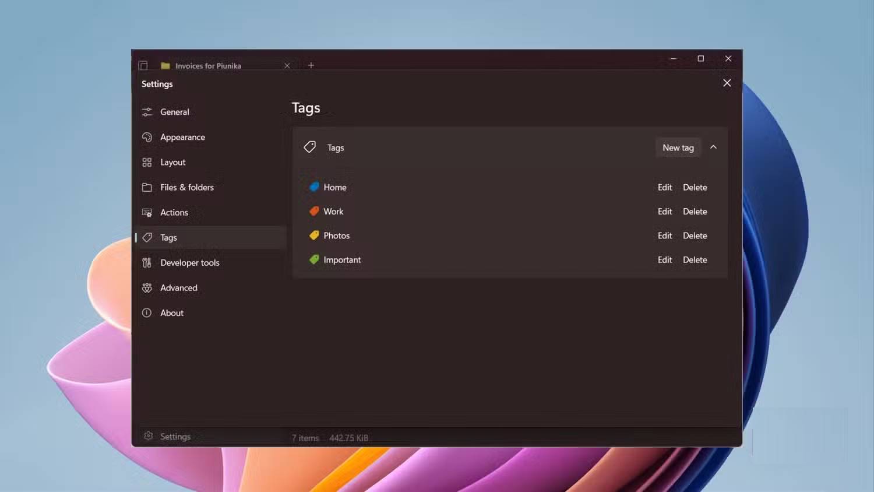Delete the Photos tag
Viewport: 874px width, 492px height.
[x=695, y=236]
